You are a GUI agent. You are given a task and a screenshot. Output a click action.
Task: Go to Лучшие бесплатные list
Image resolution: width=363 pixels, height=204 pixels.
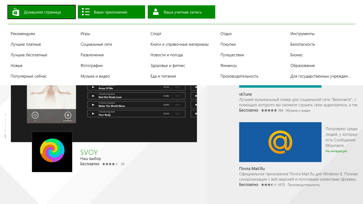pos(29,55)
